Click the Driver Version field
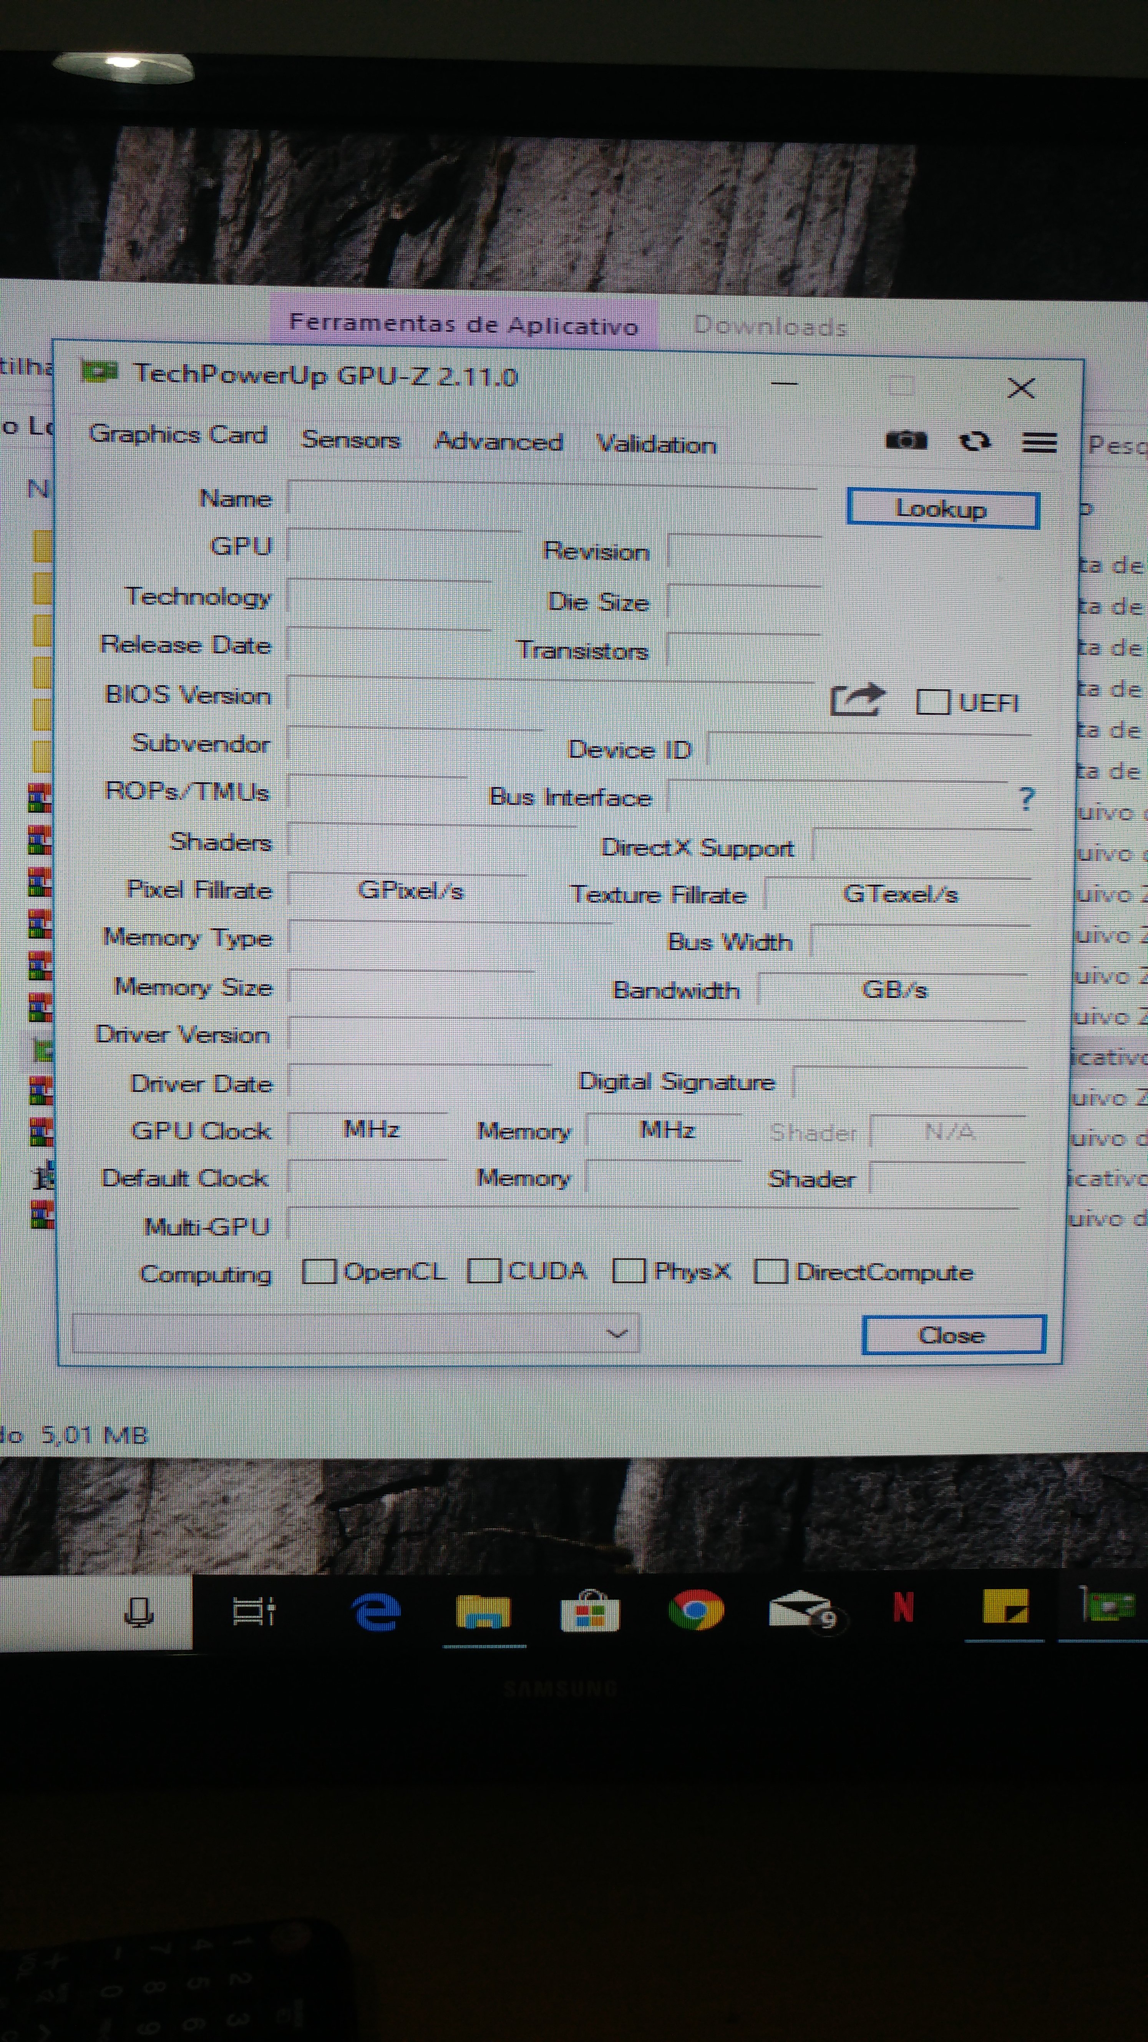Screen dimensions: 1148x2042 coord(657,1034)
